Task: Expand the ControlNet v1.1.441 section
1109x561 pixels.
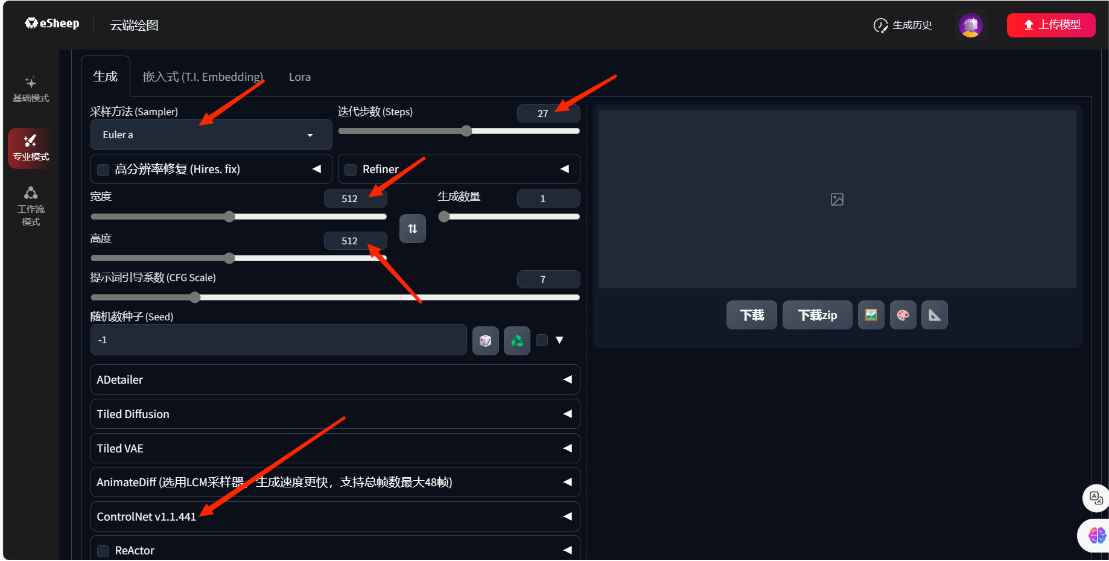Action: tap(335, 516)
